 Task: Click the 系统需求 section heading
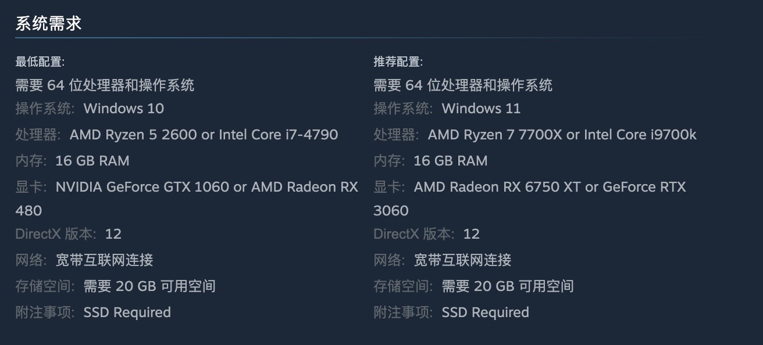click(48, 24)
